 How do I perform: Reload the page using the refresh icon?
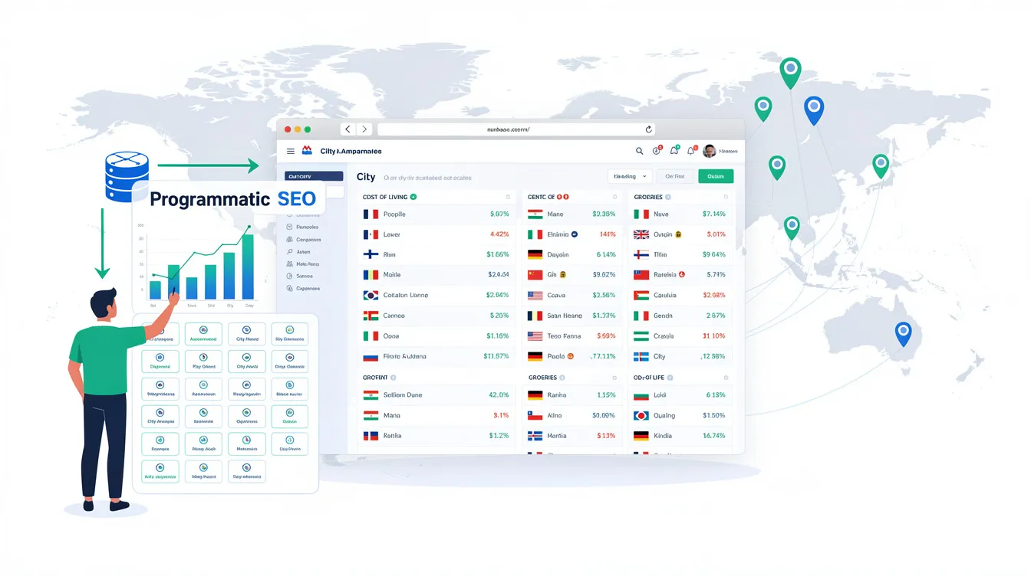(649, 129)
